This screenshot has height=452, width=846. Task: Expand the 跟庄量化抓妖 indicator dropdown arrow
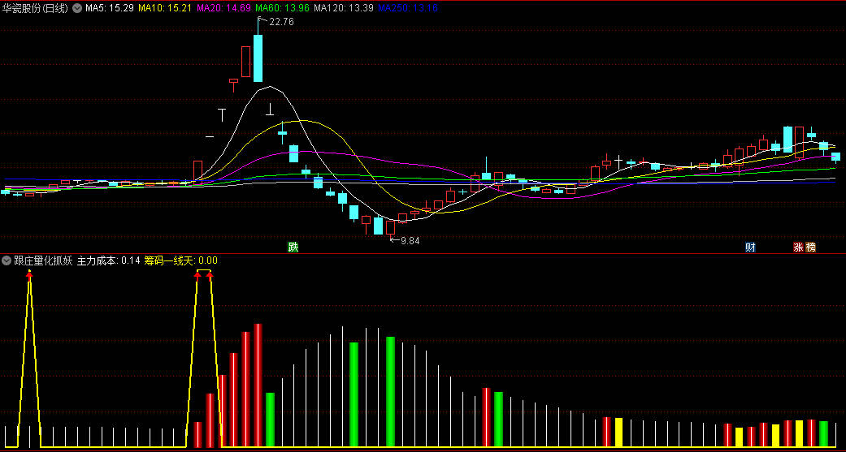tap(7, 260)
